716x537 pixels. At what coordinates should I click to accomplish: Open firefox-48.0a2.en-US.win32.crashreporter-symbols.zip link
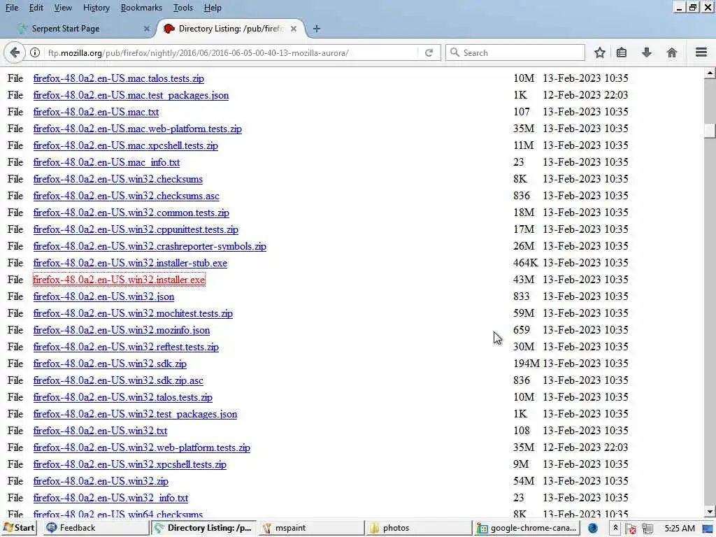point(150,246)
